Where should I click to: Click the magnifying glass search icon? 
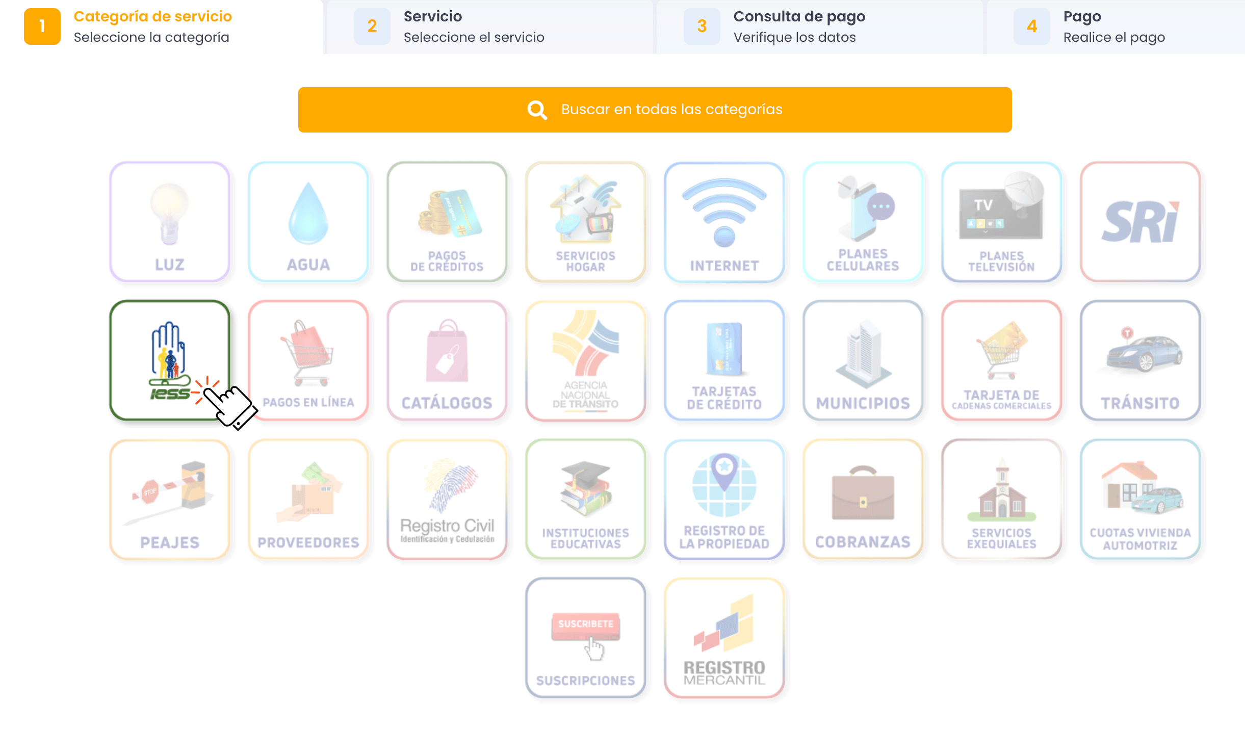coord(537,110)
